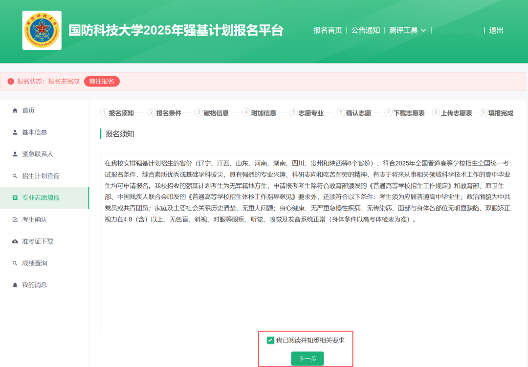This screenshot has height=367, width=528.
Task: Click the magnifier icon beside 成绩查询
Action: 15,263
